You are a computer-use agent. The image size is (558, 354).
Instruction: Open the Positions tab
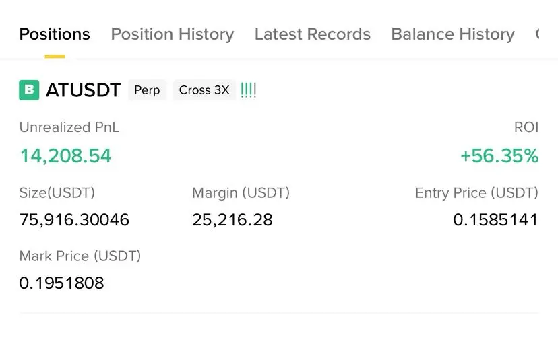pyautogui.click(x=55, y=34)
